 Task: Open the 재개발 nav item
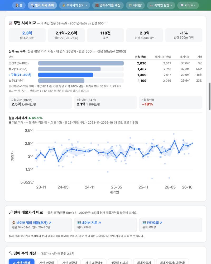pyautogui.click(x=135, y=5)
